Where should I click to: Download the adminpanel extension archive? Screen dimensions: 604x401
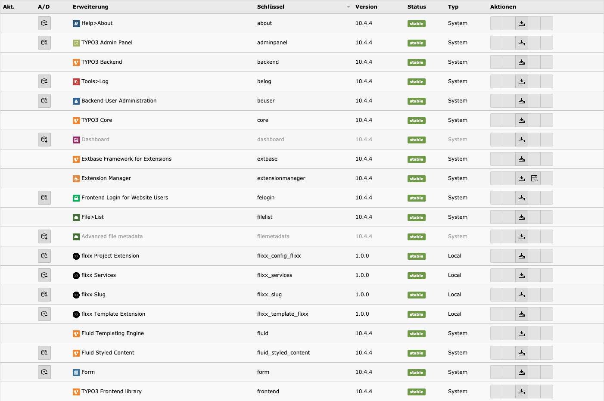click(522, 43)
